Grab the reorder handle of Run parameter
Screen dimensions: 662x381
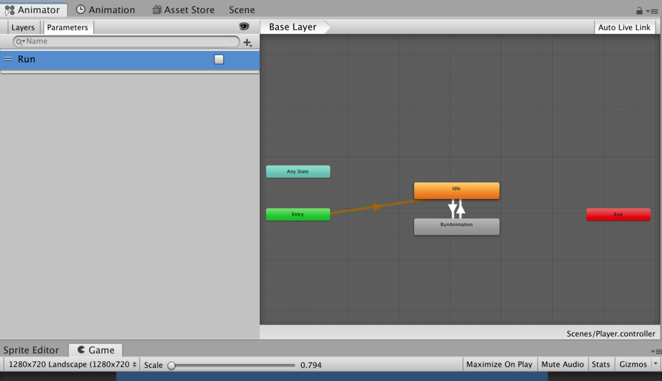coord(8,59)
